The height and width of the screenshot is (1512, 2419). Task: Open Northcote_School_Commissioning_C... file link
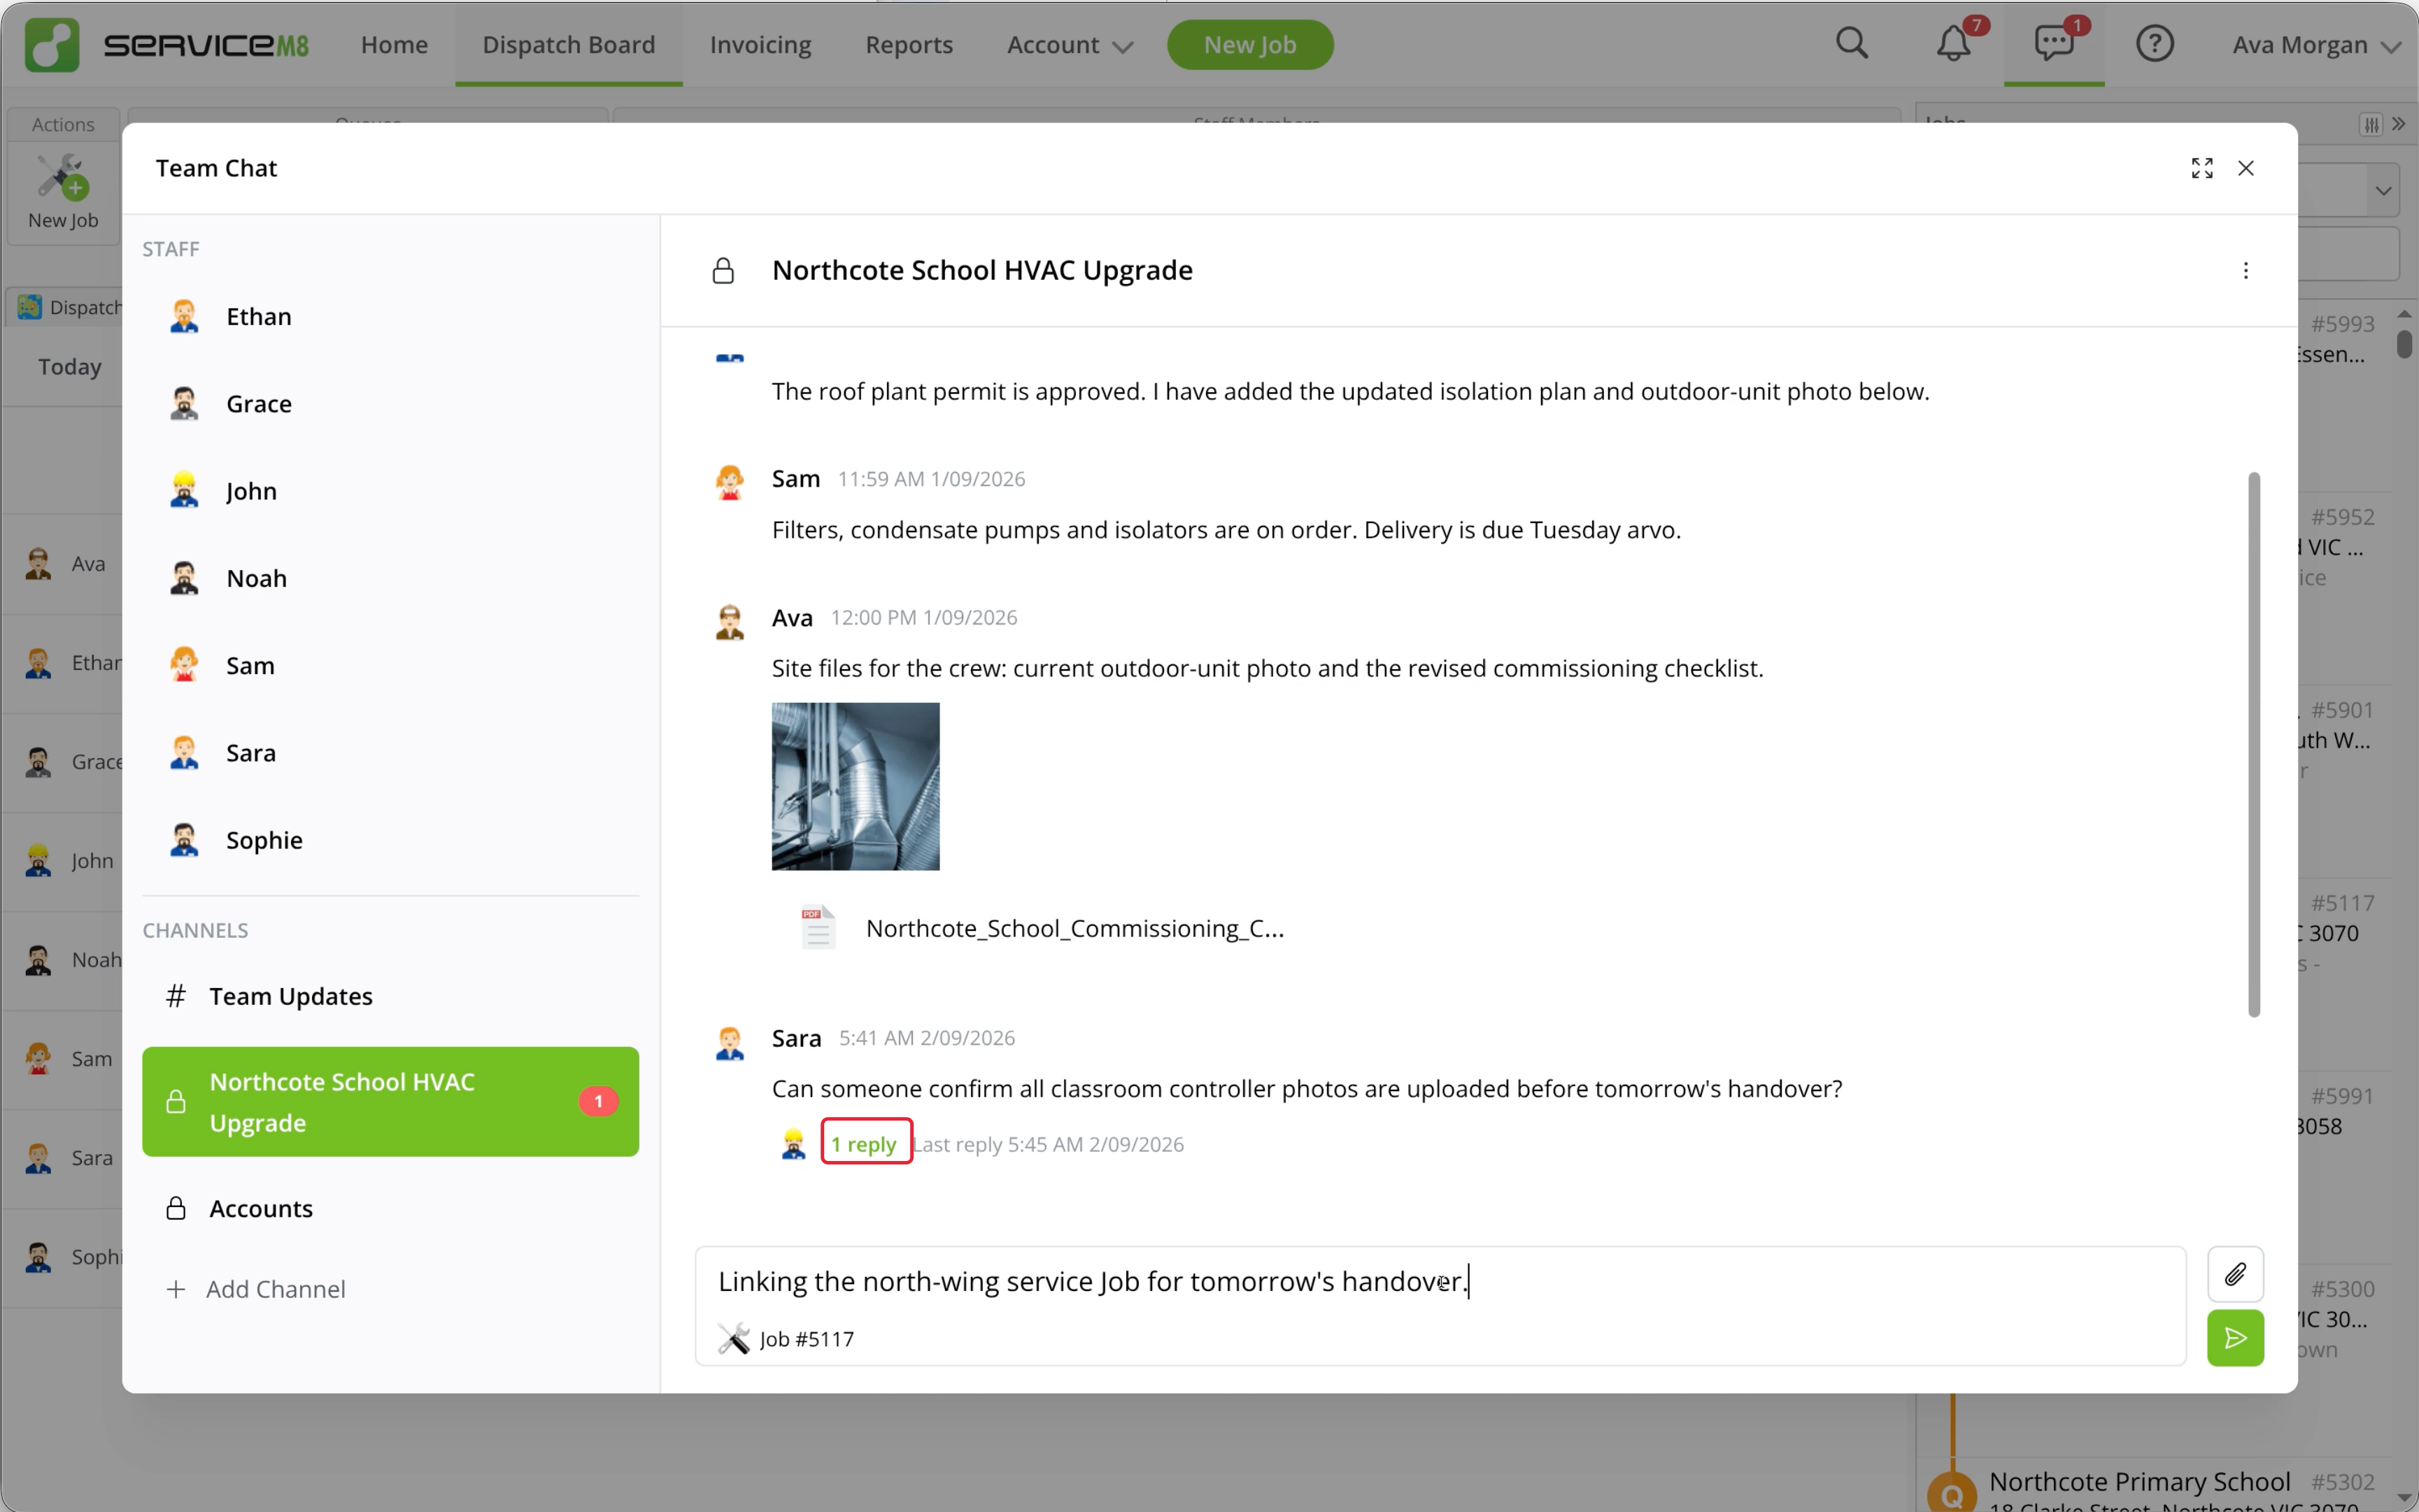[1074, 928]
